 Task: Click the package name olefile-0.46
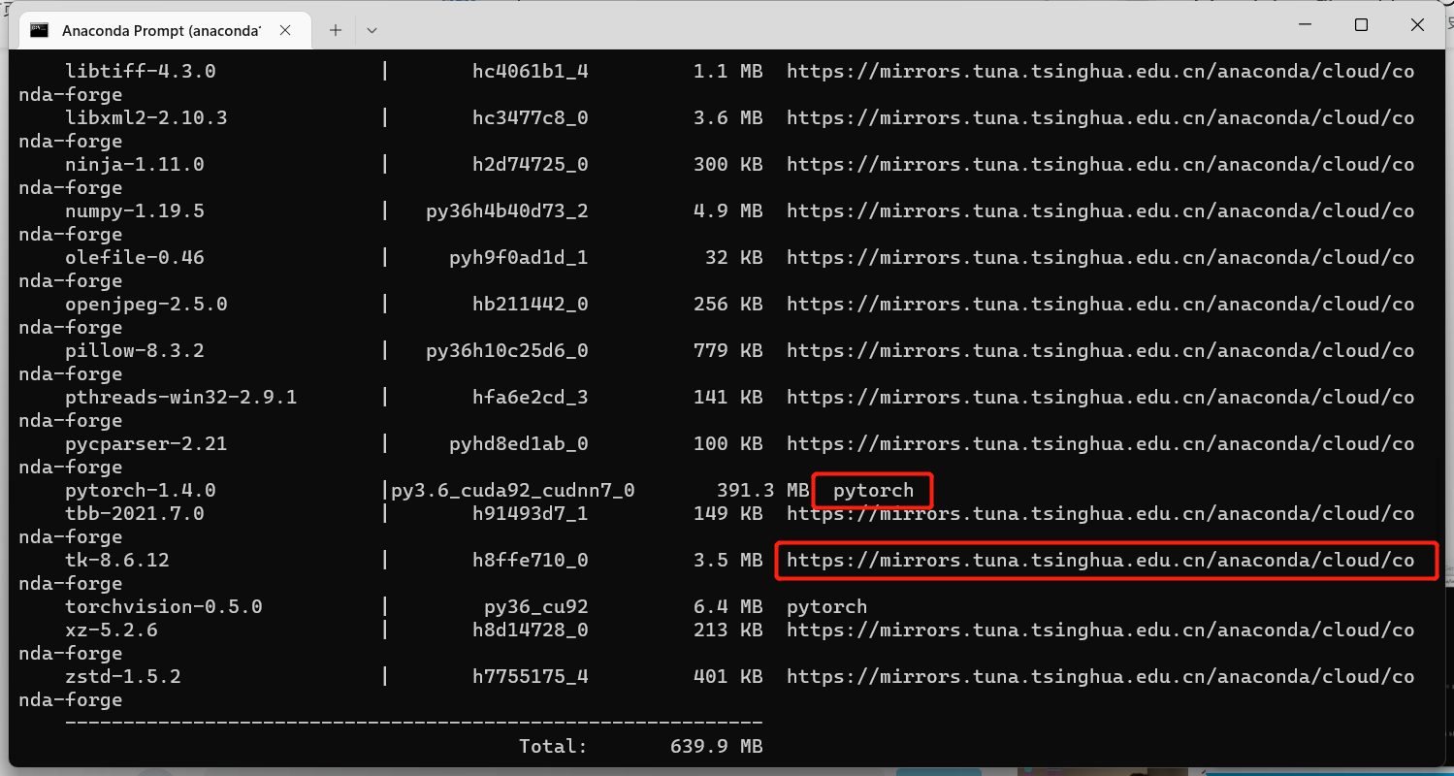[x=135, y=257]
